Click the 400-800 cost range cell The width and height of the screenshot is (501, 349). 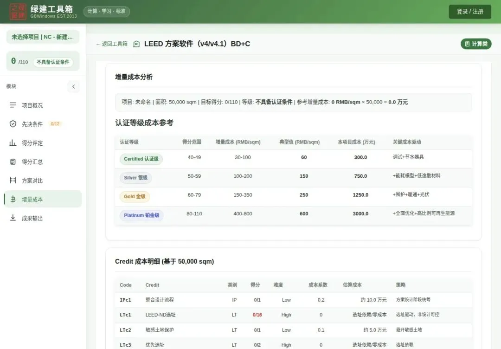243,214
